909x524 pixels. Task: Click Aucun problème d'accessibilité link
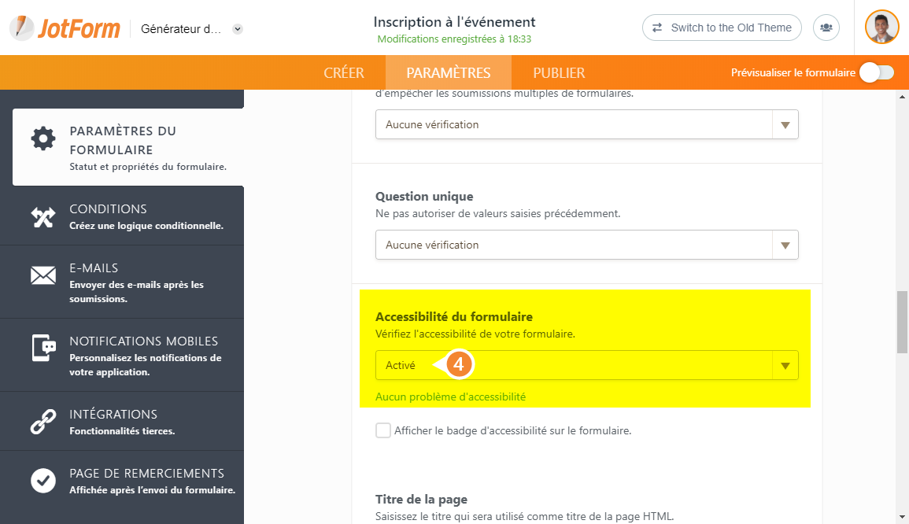pyautogui.click(x=450, y=397)
